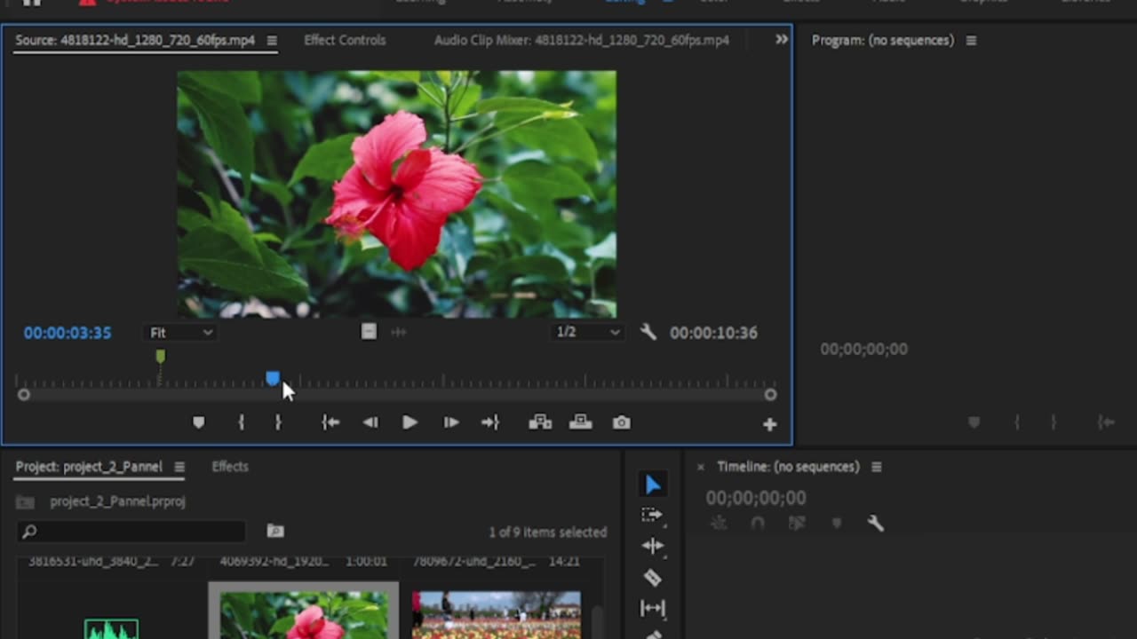This screenshot has width=1137, height=639.
Task: Click the Timeline timecode 00;00;00;00
Action: pyautogui.click(x=756, y=498)
